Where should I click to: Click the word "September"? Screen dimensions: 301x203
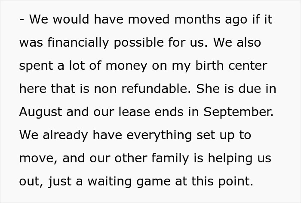(238, 112)
